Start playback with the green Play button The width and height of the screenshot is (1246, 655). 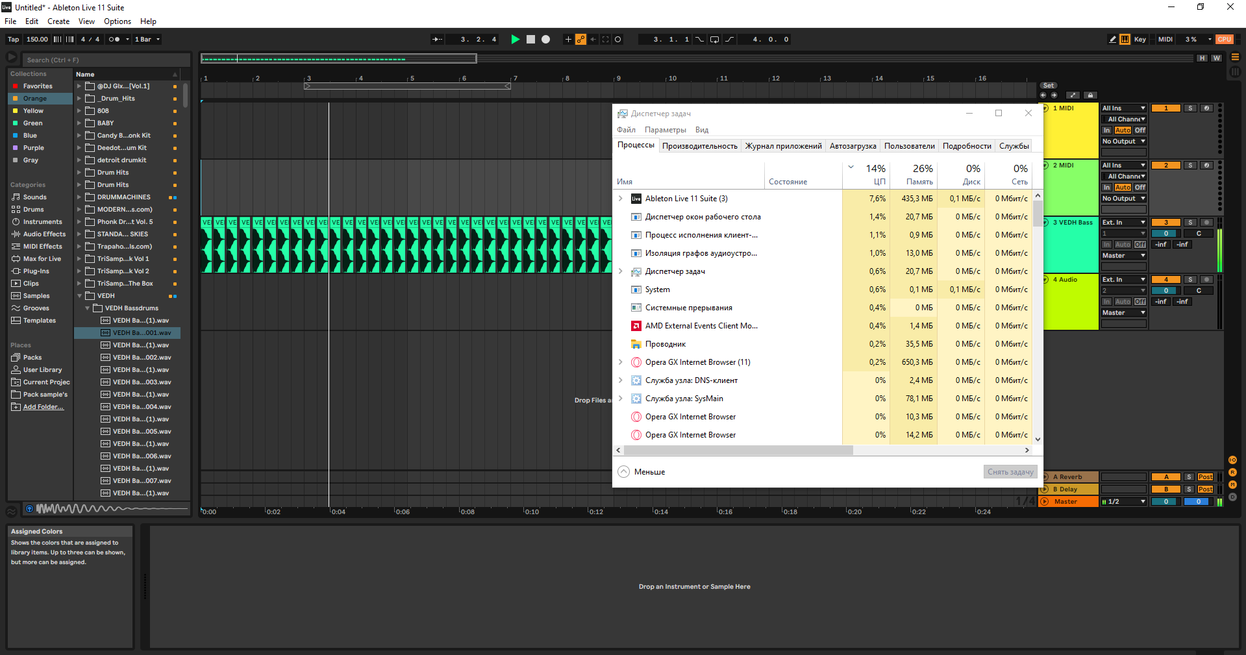(515, 40)
